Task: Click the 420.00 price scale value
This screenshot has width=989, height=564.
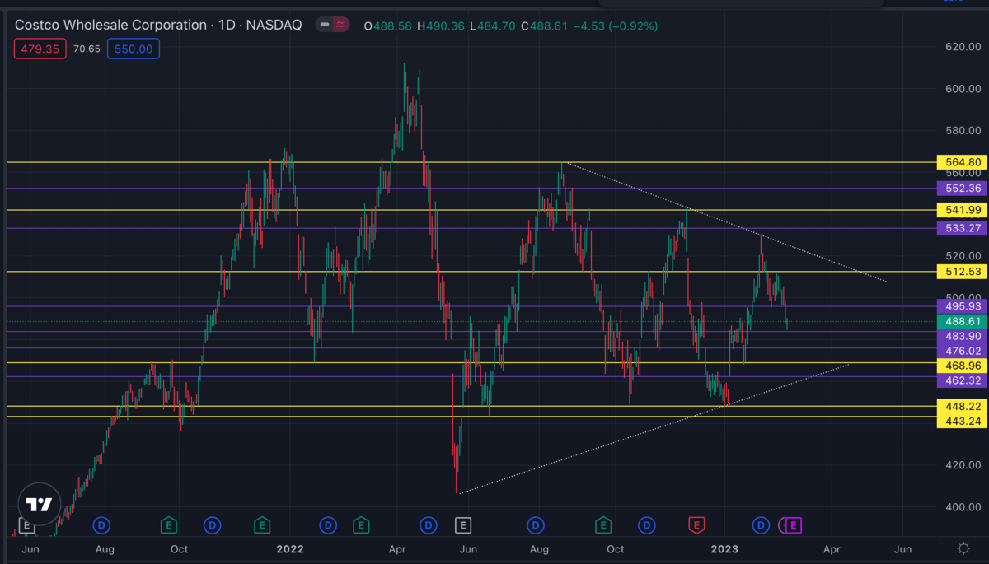Action: (963, 465)
